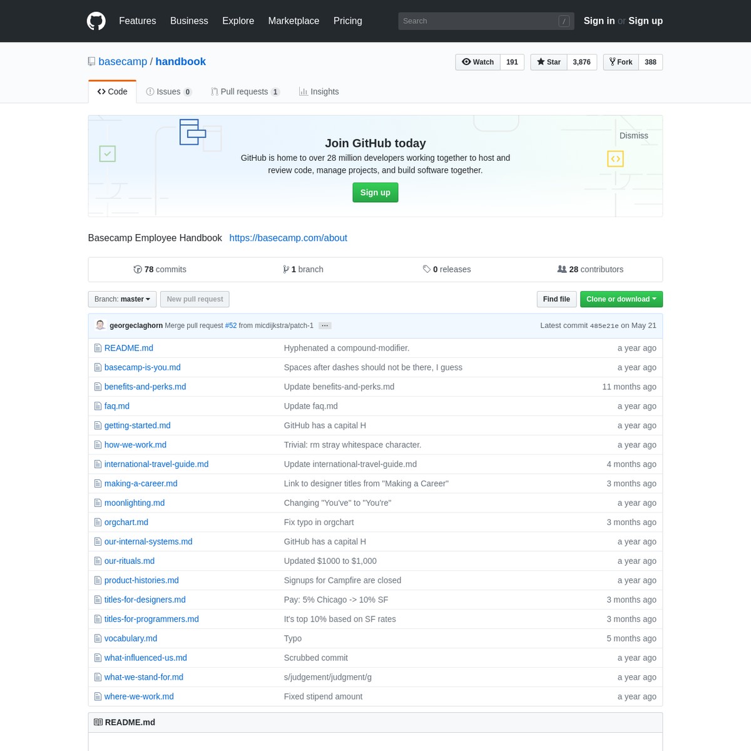Open Features in the top navigation

tap(138, 21)
